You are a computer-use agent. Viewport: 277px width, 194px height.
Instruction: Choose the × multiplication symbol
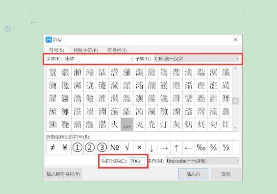coord(139,147)
